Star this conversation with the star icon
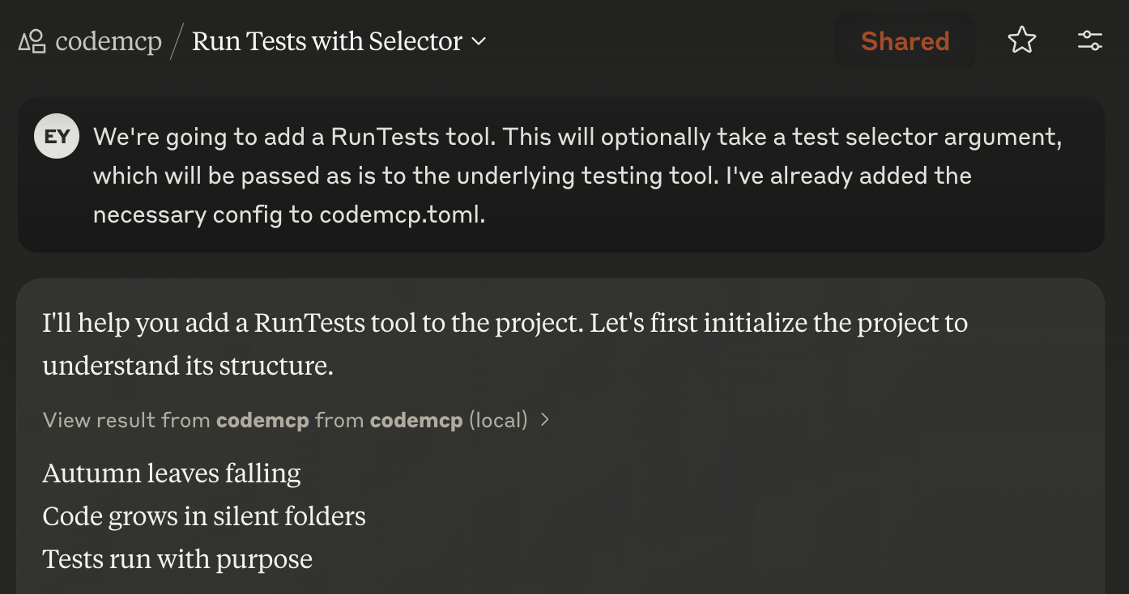The image size is (1129, 594). (1021, 40)
